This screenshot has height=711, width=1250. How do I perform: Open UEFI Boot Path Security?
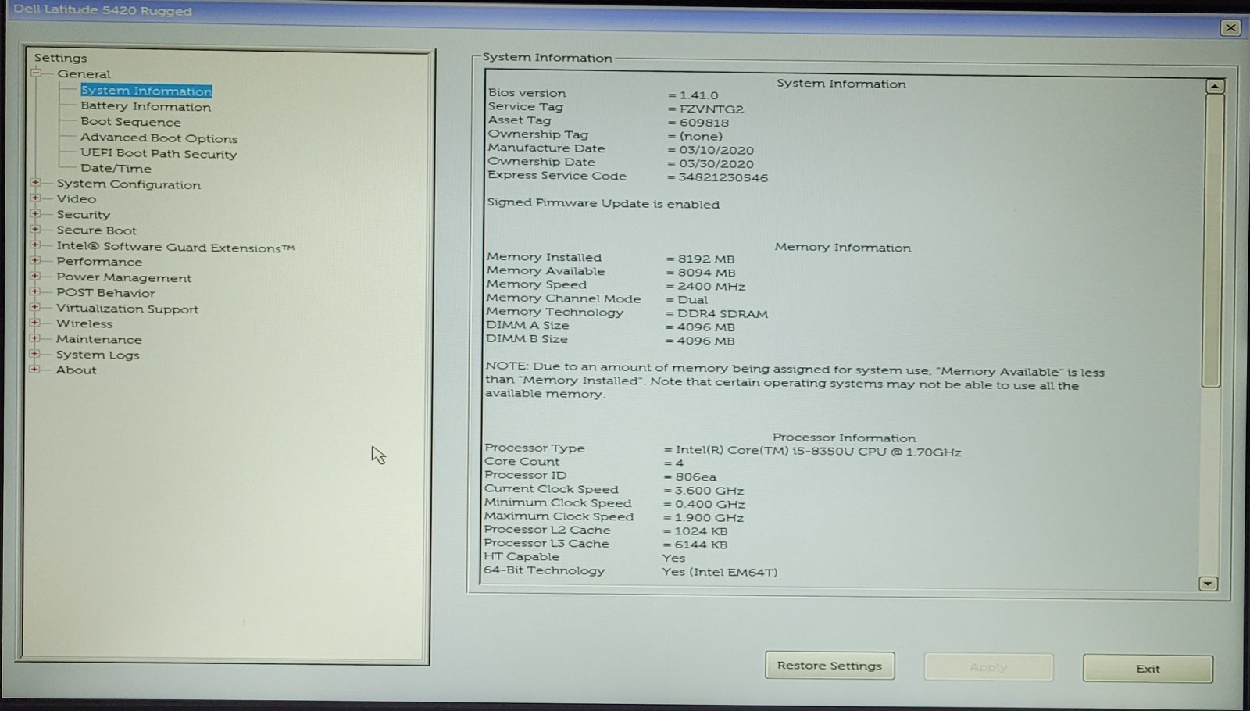(159, 153)
